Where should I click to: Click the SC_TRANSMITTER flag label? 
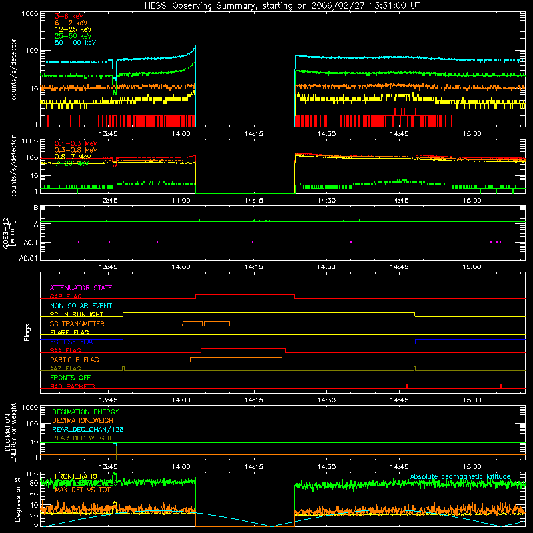point(77,323)
